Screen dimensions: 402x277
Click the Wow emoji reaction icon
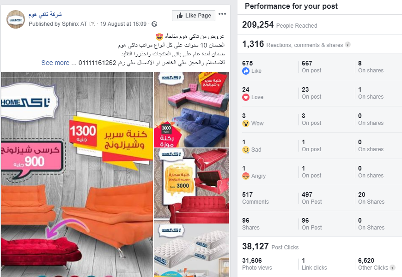pos(246,124)
